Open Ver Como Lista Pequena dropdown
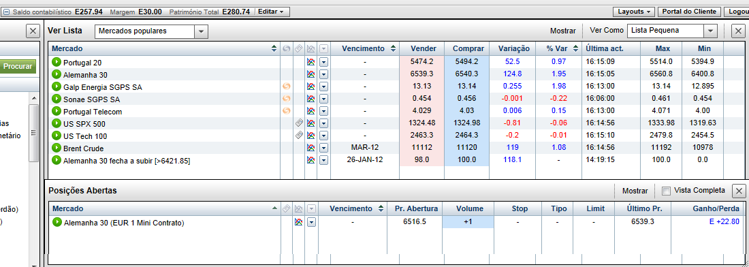 pyautogui.click(x=711, y=31)
